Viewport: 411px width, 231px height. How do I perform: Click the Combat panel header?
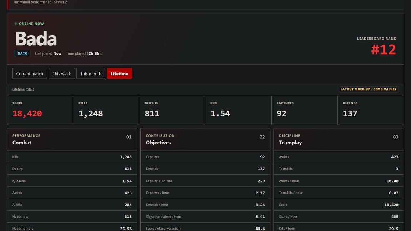click(72, 139)
